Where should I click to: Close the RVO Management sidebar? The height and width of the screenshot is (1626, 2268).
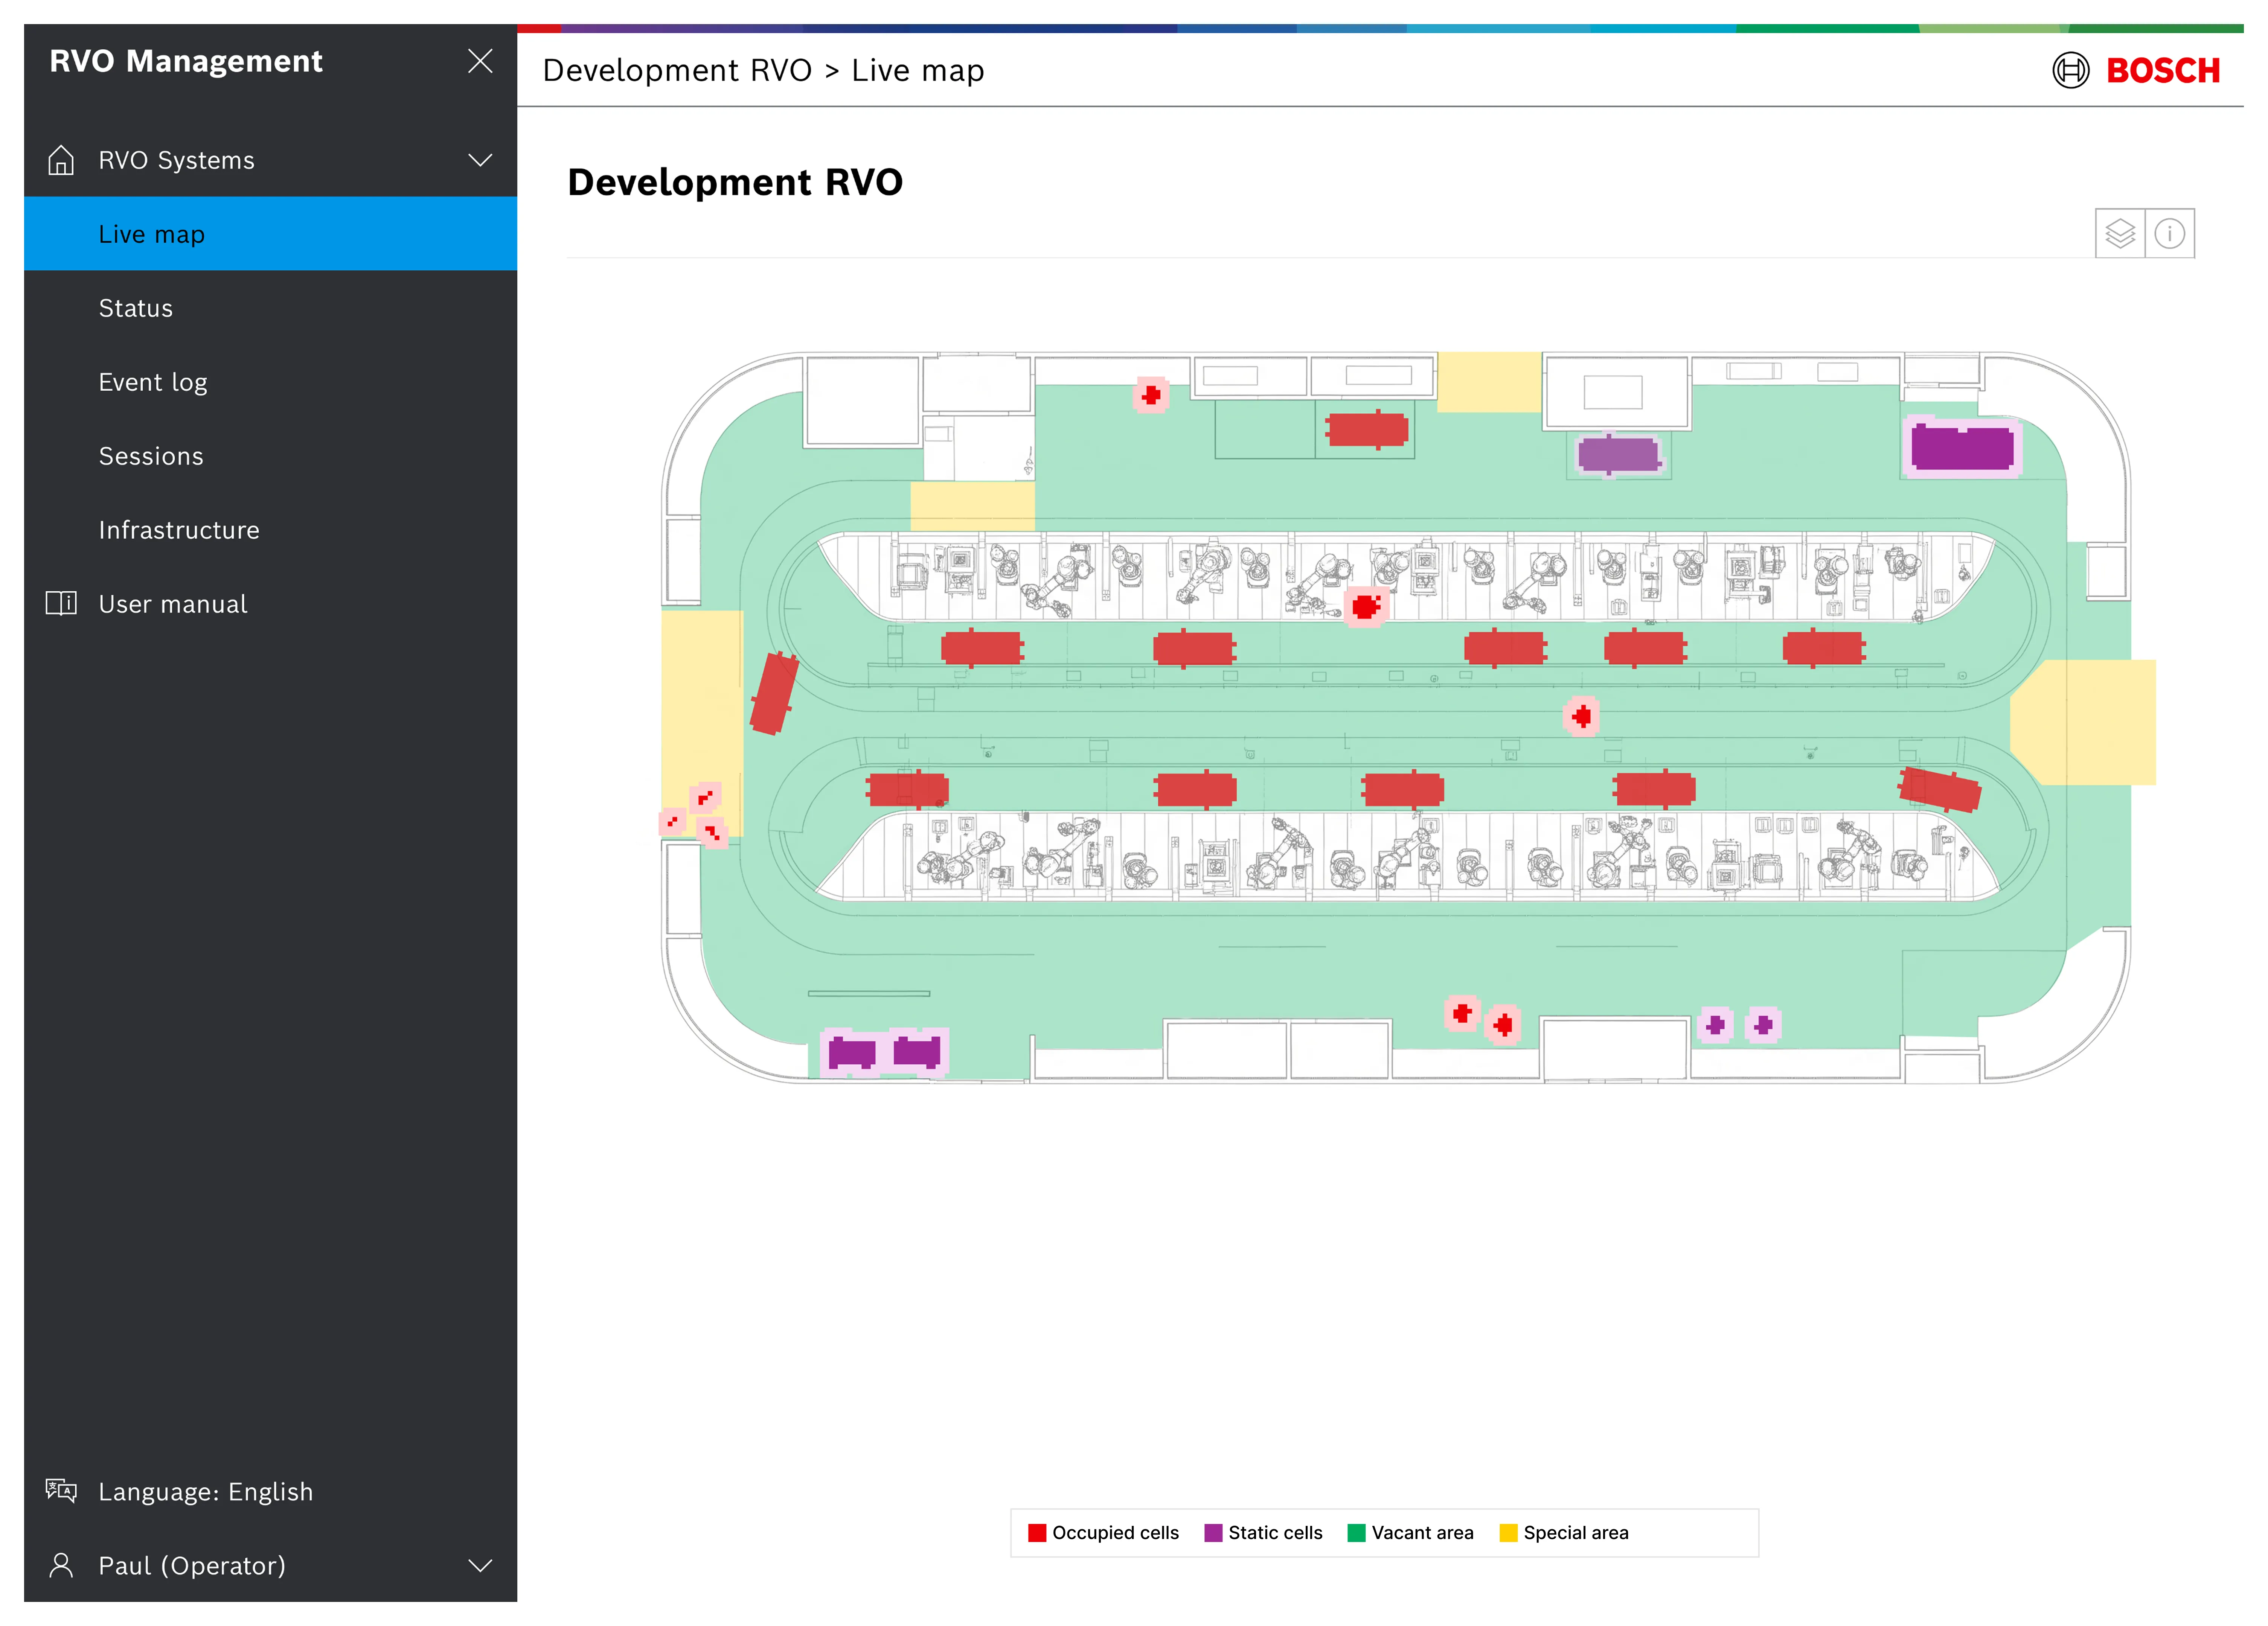pyautogui.click(x=480, y=61)
